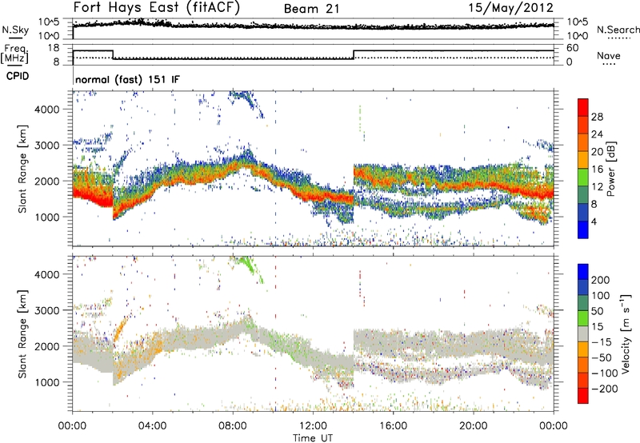
Task: Click the 200 value on Velocity scale
Action: [x=601, y=280]
